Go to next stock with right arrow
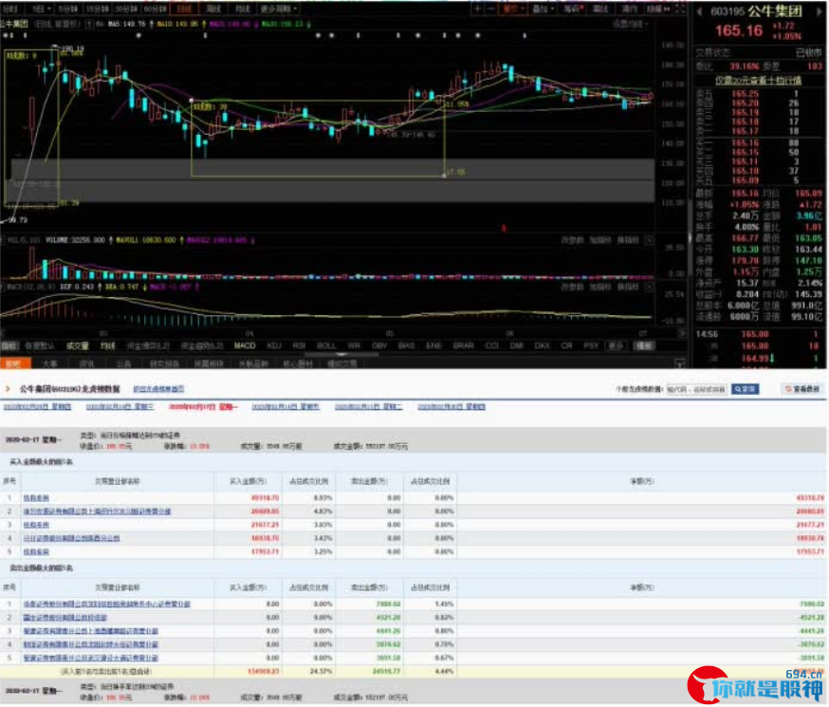The height and width of the screenshot is (707, 829). [x=820, y=11]
